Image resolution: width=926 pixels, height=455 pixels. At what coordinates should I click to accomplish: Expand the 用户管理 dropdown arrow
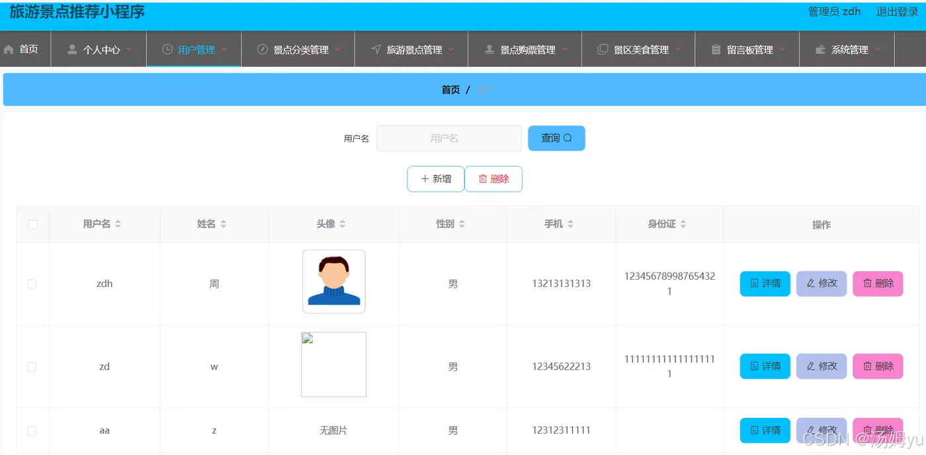pos(224,49)
